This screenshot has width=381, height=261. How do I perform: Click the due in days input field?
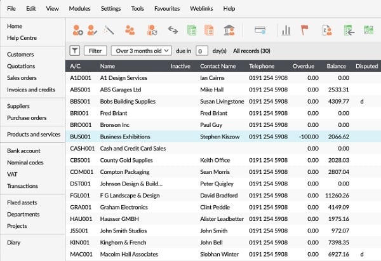202,51
